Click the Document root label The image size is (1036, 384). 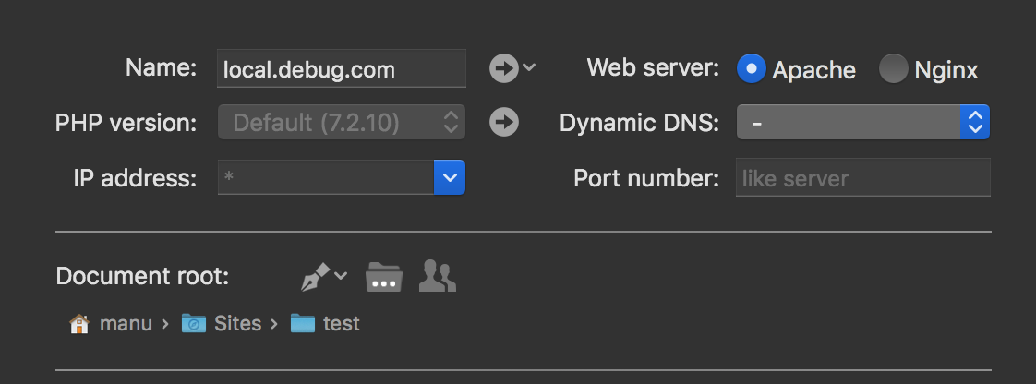pyautogui.click(x=143, y=276)
